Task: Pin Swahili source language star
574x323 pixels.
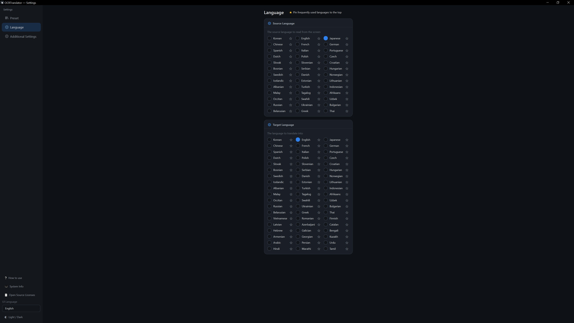Action: coord(319,99)
